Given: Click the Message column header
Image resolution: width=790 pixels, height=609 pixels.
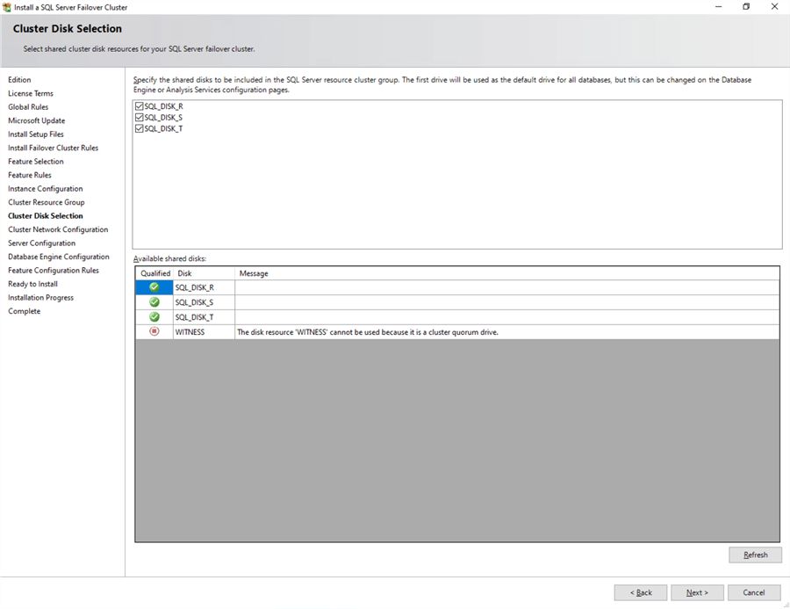Looking at the screenshot, I should [506, 273].
